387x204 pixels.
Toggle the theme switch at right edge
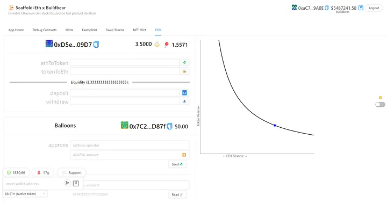point(380,105)
